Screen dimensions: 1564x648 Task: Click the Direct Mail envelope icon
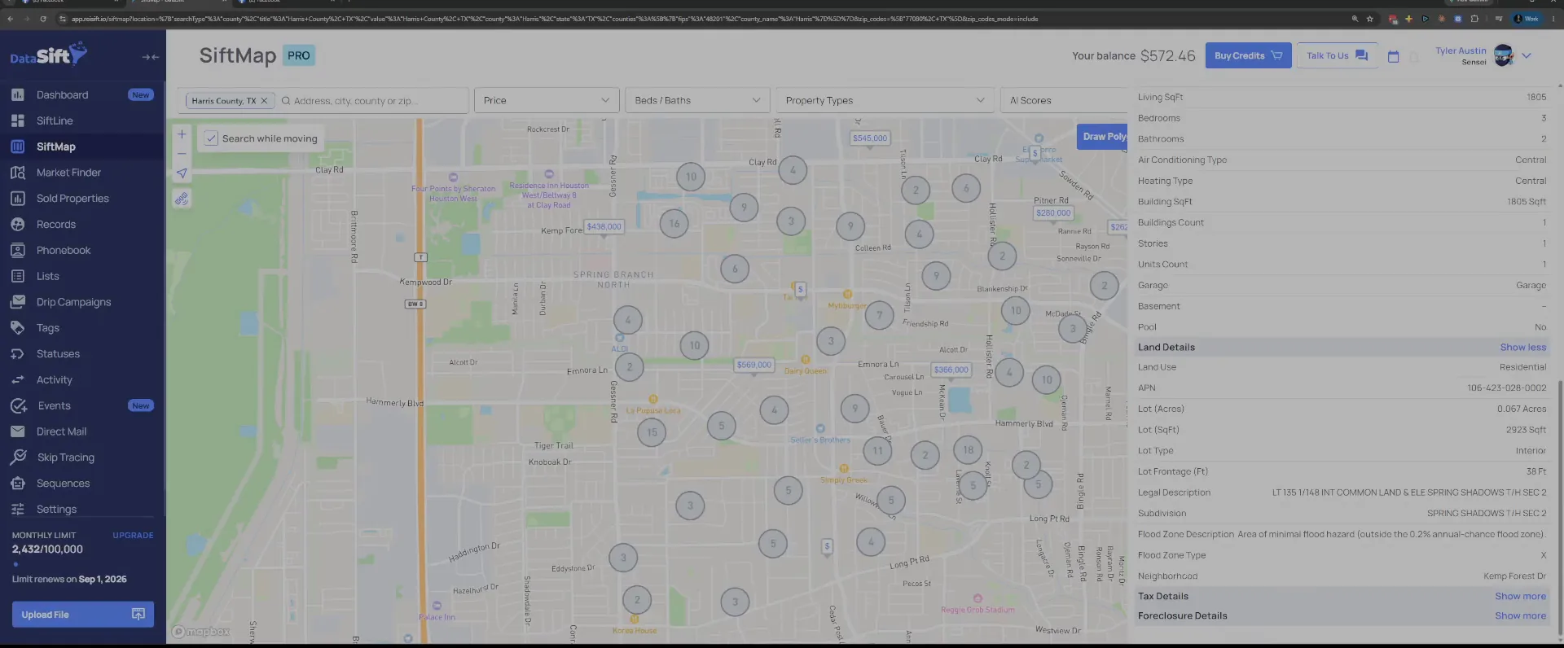(x=18, y=431)
